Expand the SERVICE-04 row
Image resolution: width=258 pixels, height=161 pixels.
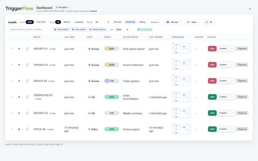pos(12,81)
